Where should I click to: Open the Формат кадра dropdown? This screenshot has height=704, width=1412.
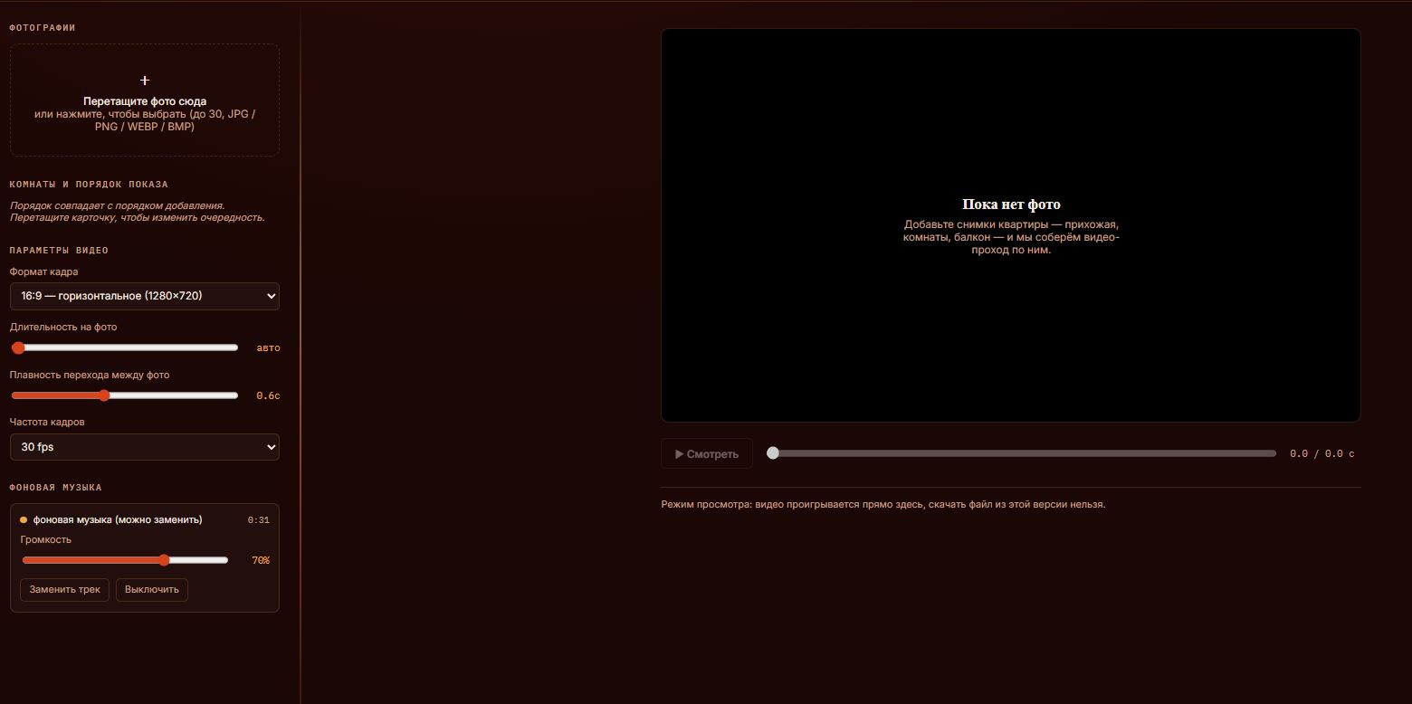pyautogui.click(x=145, y=296)
